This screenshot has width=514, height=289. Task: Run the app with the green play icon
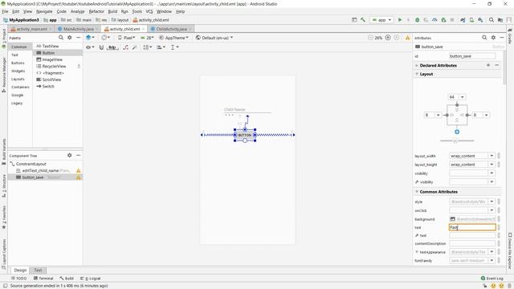pos(400,20)
